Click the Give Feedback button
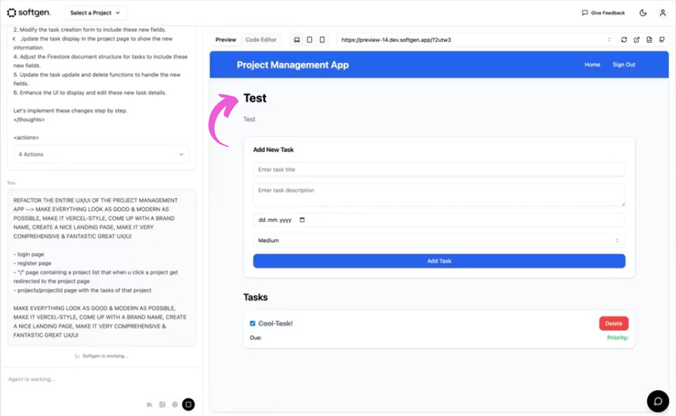676x416 pixels. 603,13
